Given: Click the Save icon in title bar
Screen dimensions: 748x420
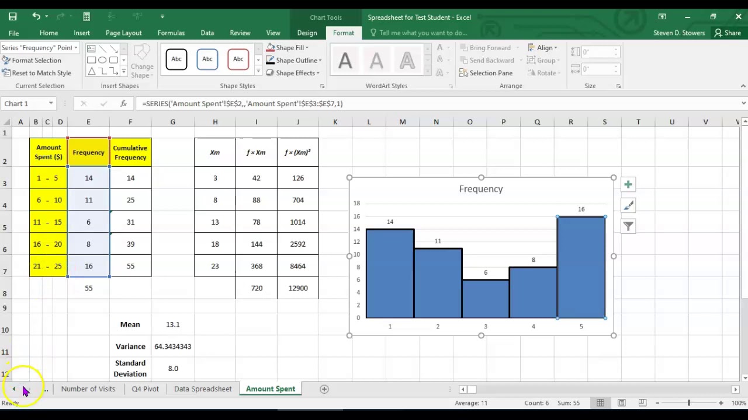Looking at the screenshot, I should tap(12, 16).
